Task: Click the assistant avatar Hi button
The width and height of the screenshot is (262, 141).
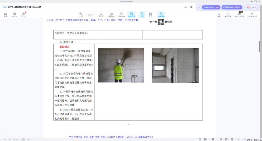Action: click(x=251, y=7)
